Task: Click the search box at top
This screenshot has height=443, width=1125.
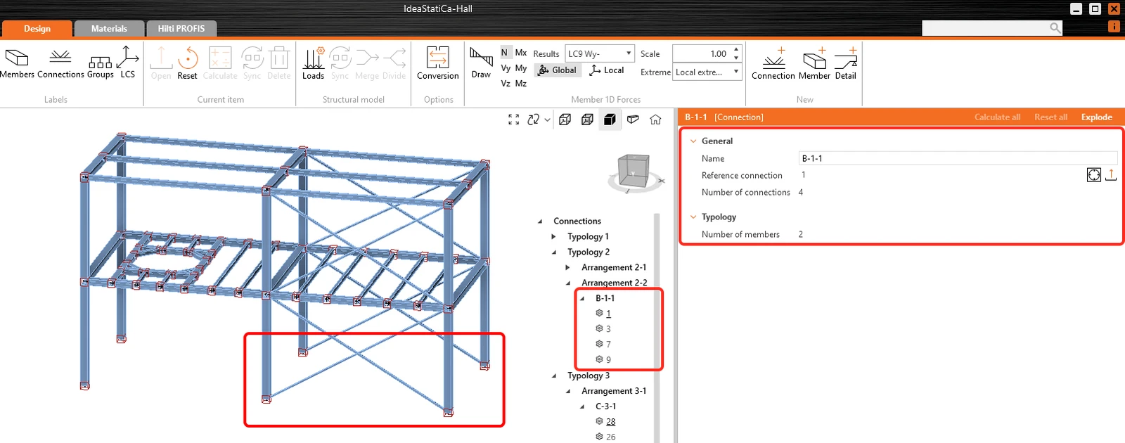Action: 986,28
